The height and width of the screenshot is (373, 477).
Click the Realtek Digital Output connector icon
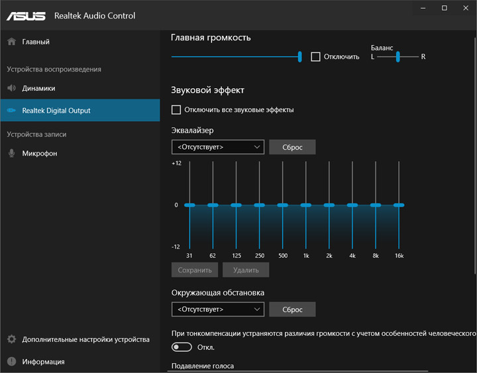pos(11,111)
